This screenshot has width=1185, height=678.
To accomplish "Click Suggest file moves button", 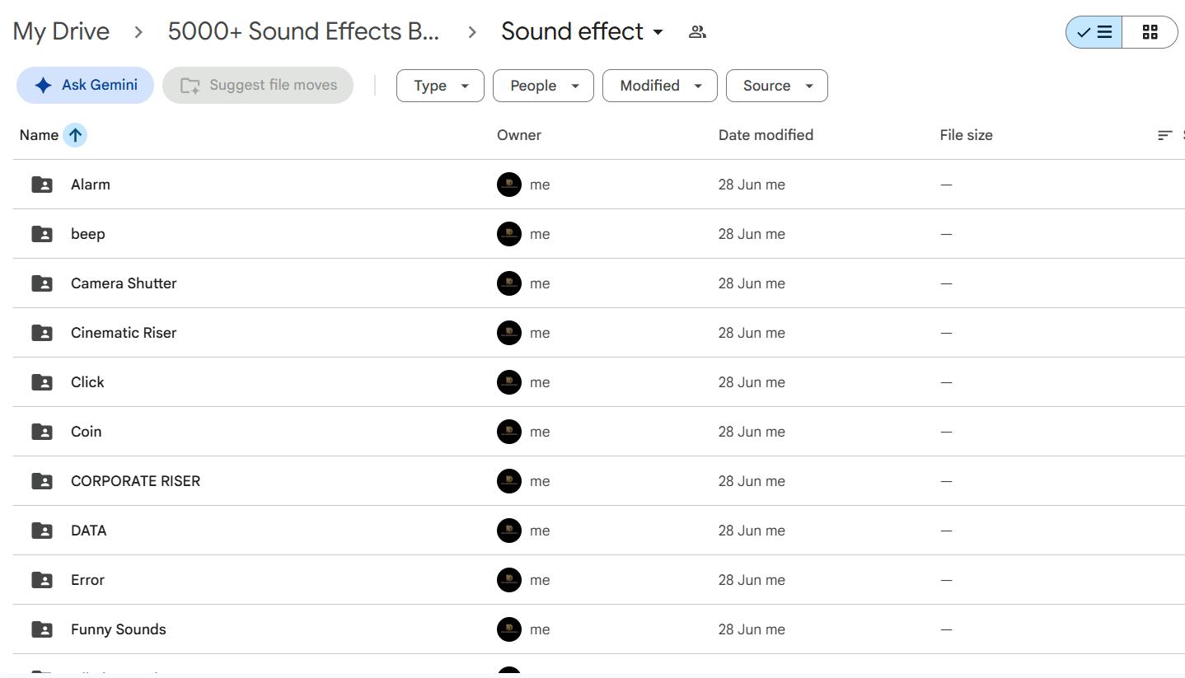I will coord(258,86).
